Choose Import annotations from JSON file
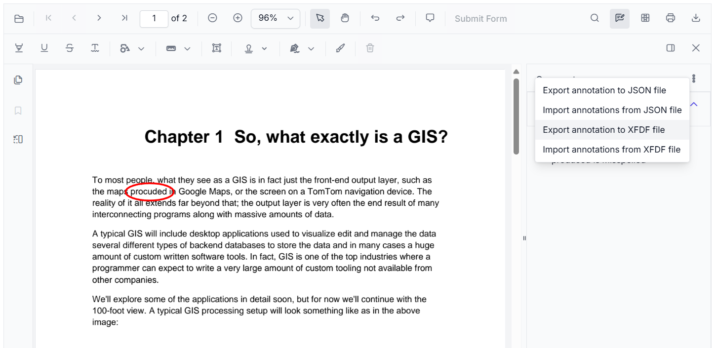The height and width of the screenshot is (348, 716). 612,110
